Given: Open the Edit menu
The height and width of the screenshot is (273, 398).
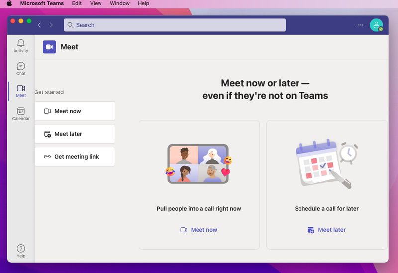Looking at the screenshot, I should point(77,3).
